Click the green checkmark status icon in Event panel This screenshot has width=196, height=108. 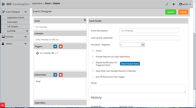click(x=85, y=20)
